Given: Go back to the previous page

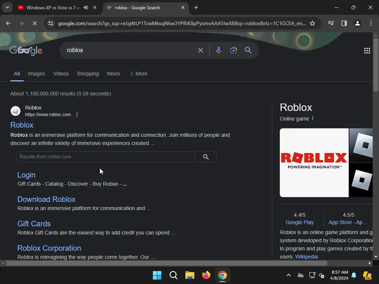Looking at the screenshot, I should coord(8,23).
